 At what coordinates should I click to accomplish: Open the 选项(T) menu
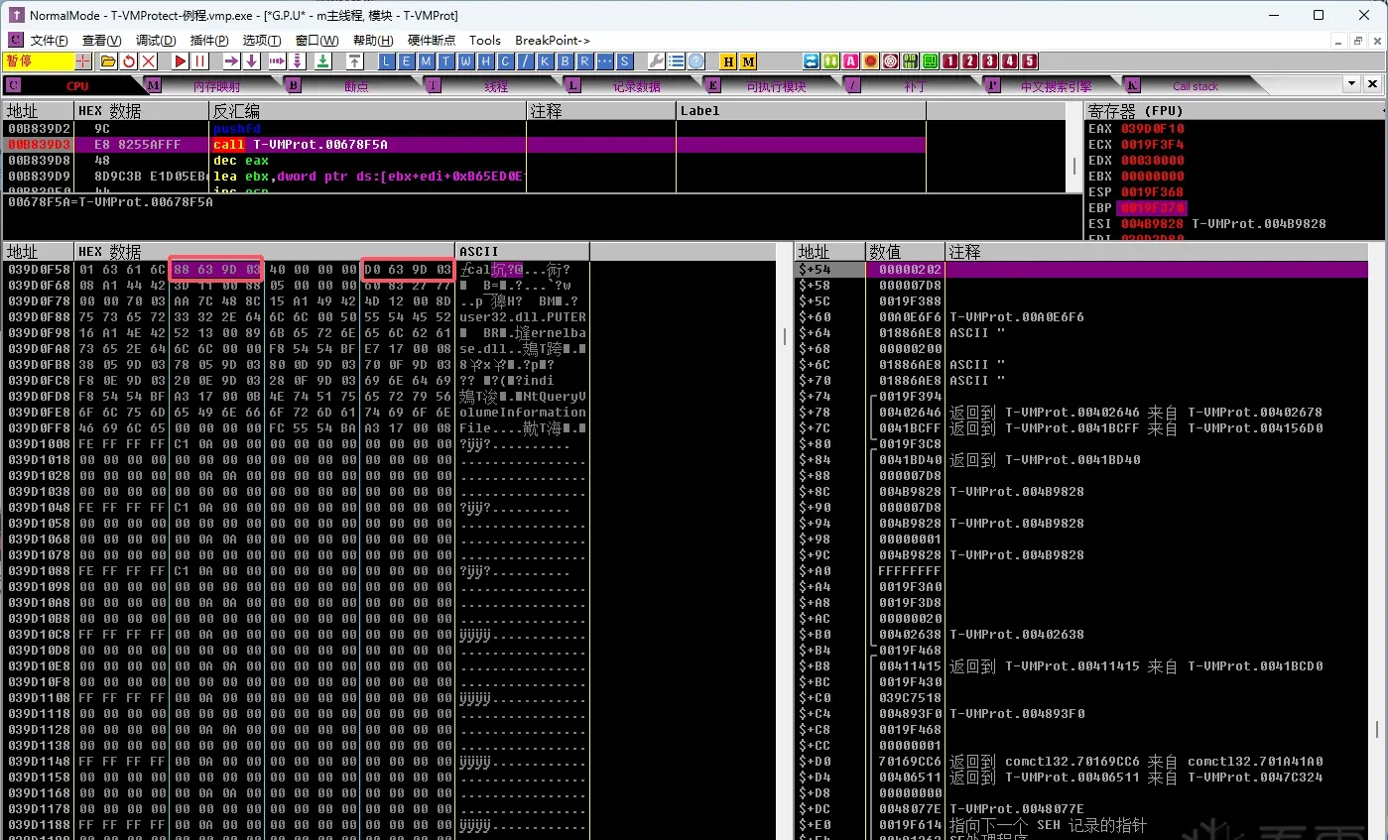tap(262, 41)
